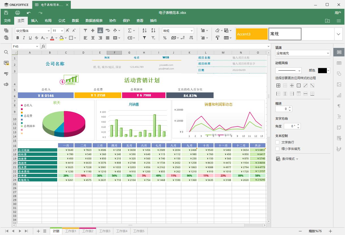
Task: Apply percent style with the % icon
Action: [x=165, y=38]
